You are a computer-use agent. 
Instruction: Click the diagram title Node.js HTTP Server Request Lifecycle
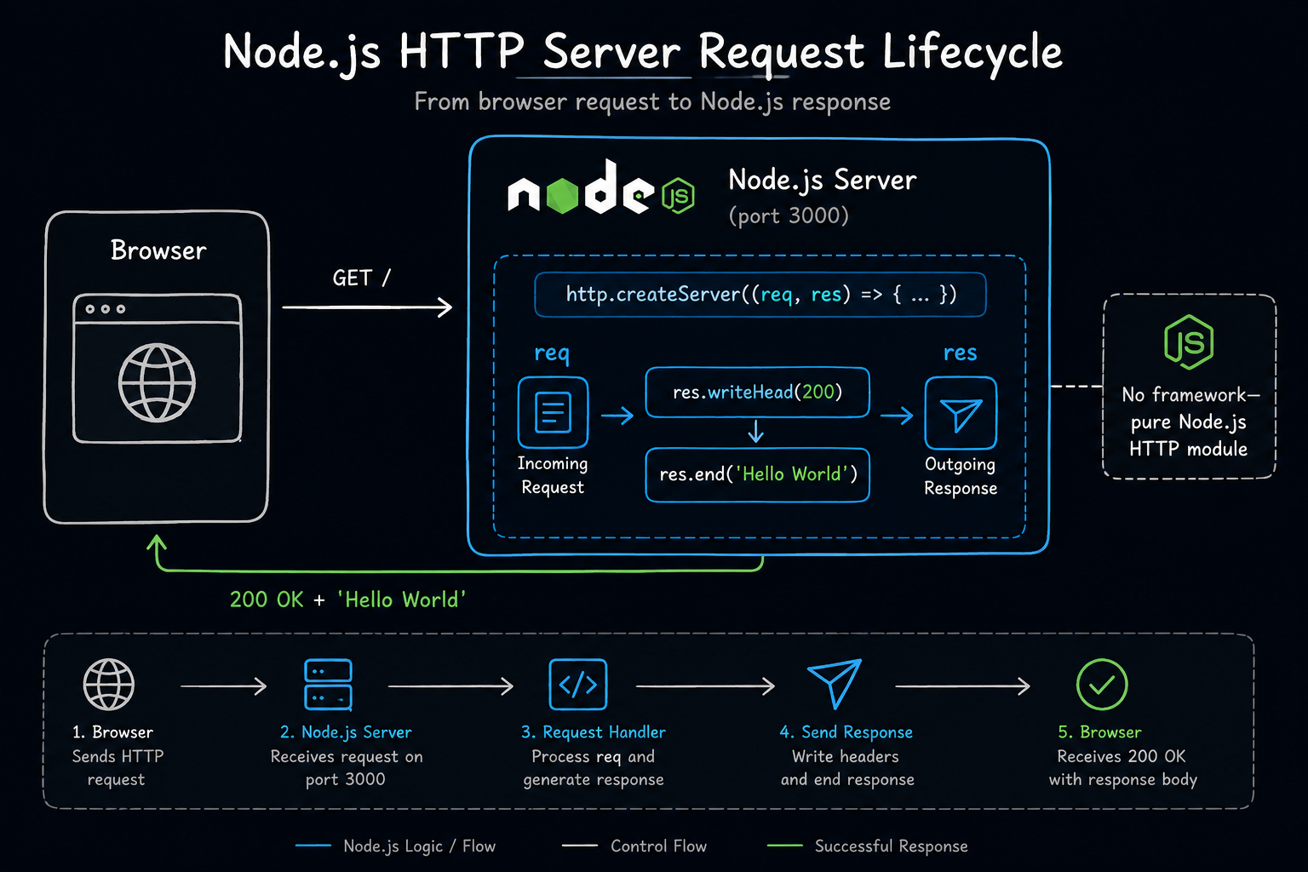(x=643, y=52)
